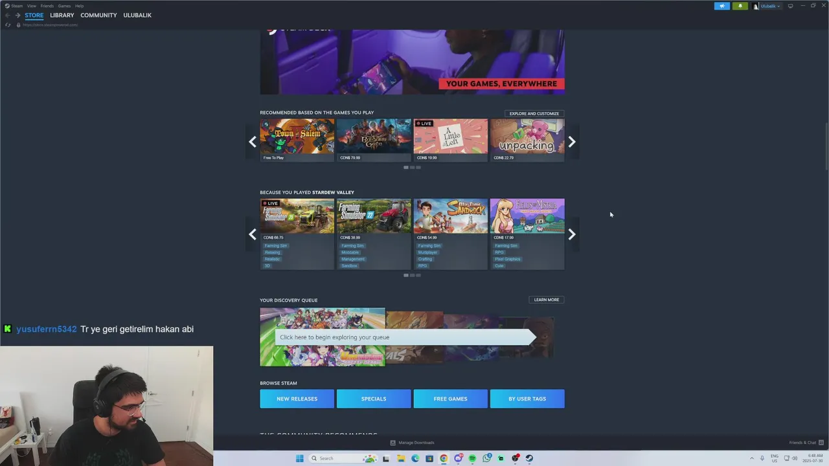Click the BY USER TAGS button
This screenshot has height=466, width=829.
(x=527, y=399)
